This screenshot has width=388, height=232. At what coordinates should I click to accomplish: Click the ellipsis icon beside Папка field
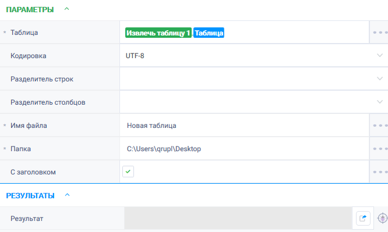point(380,149)
